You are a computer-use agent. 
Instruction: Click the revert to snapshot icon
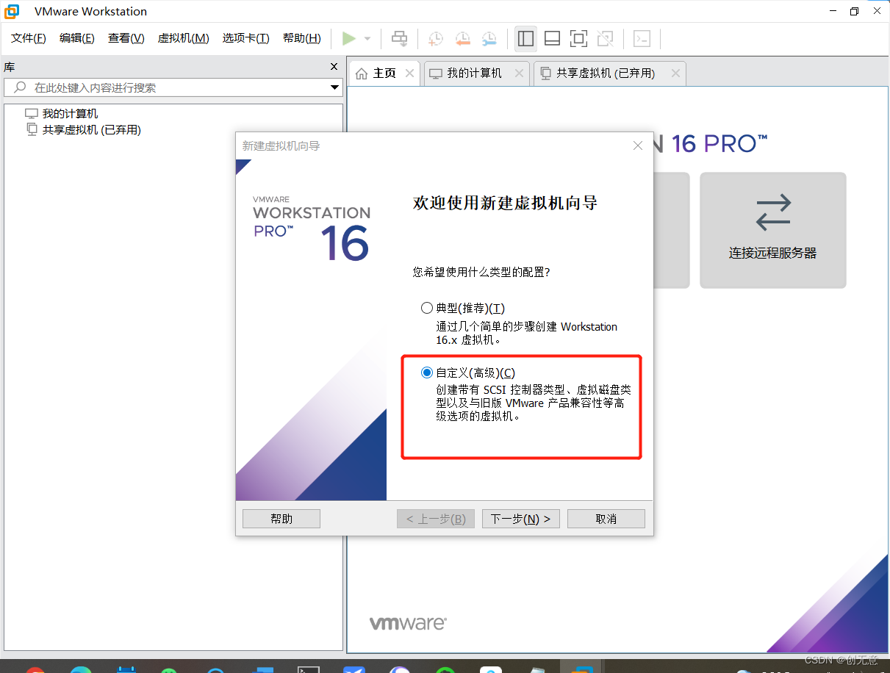(x=462, y=38)
